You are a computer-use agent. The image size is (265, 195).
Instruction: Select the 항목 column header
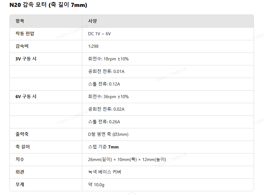click(x=20, y=21)
